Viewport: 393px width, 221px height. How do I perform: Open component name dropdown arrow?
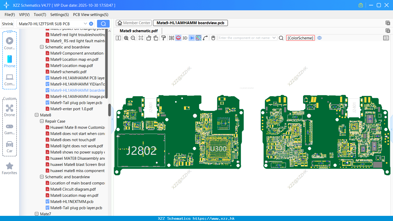click(x=274, y=38)
